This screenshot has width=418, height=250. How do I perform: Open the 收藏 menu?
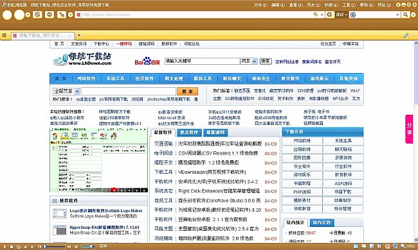331,4
